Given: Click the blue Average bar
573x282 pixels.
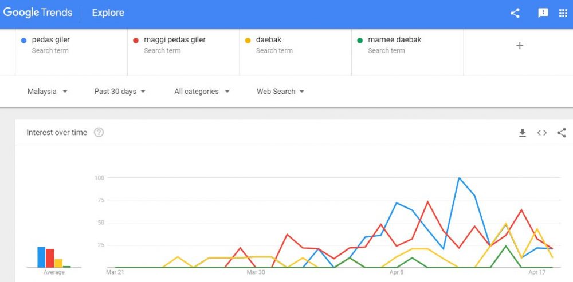Looking at the screenshot, I should [41, 257].
